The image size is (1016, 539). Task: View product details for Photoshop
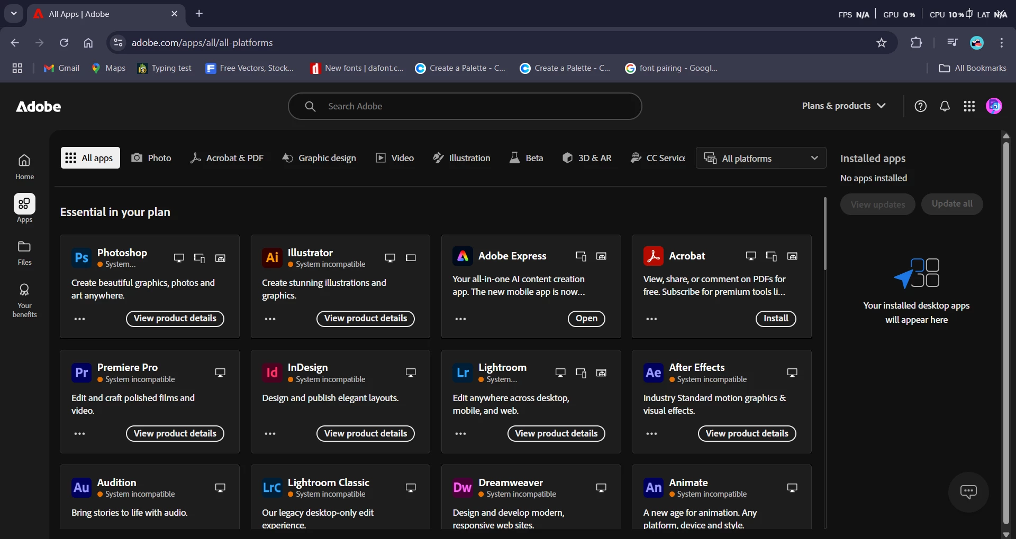[175, 319]
